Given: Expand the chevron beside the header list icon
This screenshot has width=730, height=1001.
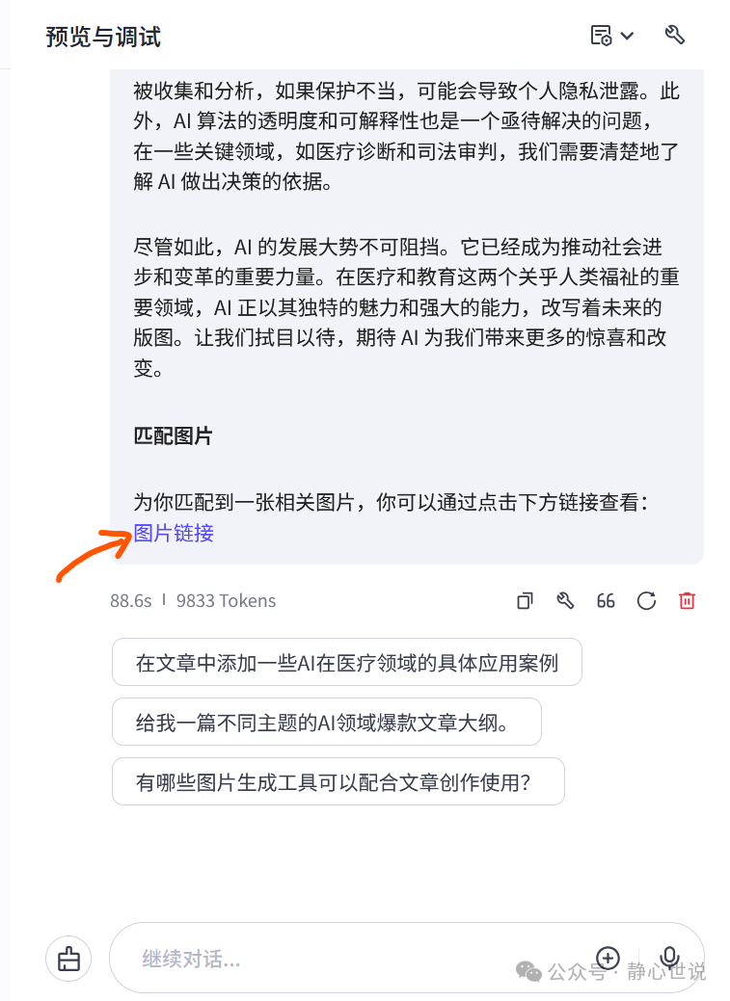Looking at the screenshot, I should [x=627, y=37].
